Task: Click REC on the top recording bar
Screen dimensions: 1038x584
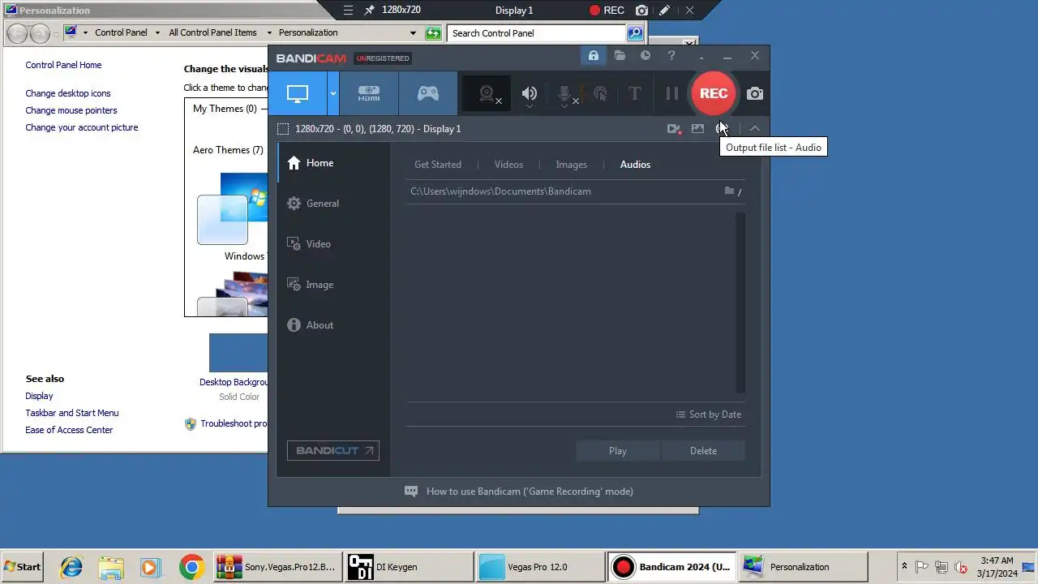Action: (x=607, y=11)
